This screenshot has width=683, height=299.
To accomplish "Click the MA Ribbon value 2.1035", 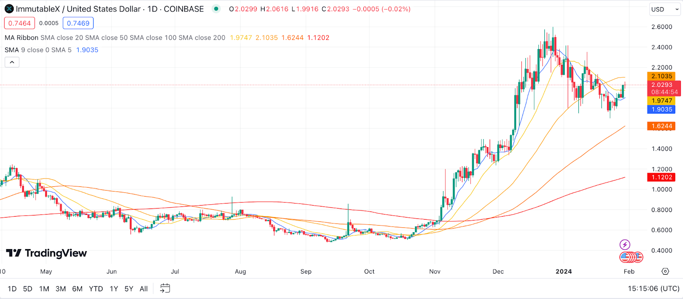I will coord(267,38).
